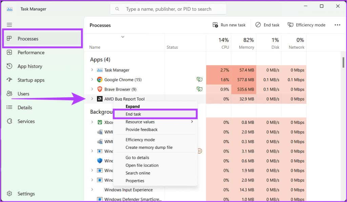The image size is (347, 202).
Task: Click Chrome's 577.8 MB memory cell
Action: tap(244, 80)
